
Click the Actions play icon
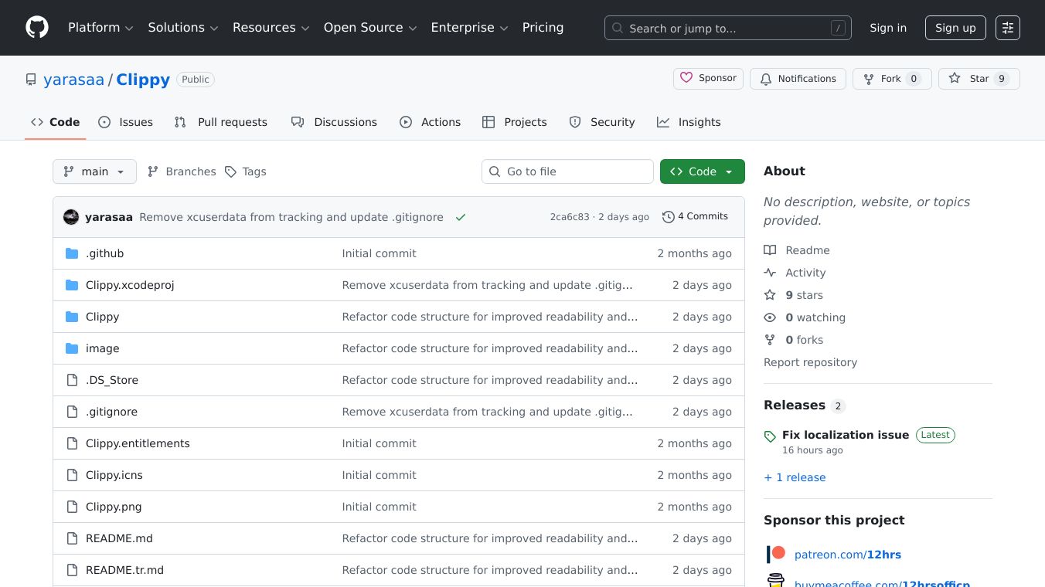click(405, 121)
